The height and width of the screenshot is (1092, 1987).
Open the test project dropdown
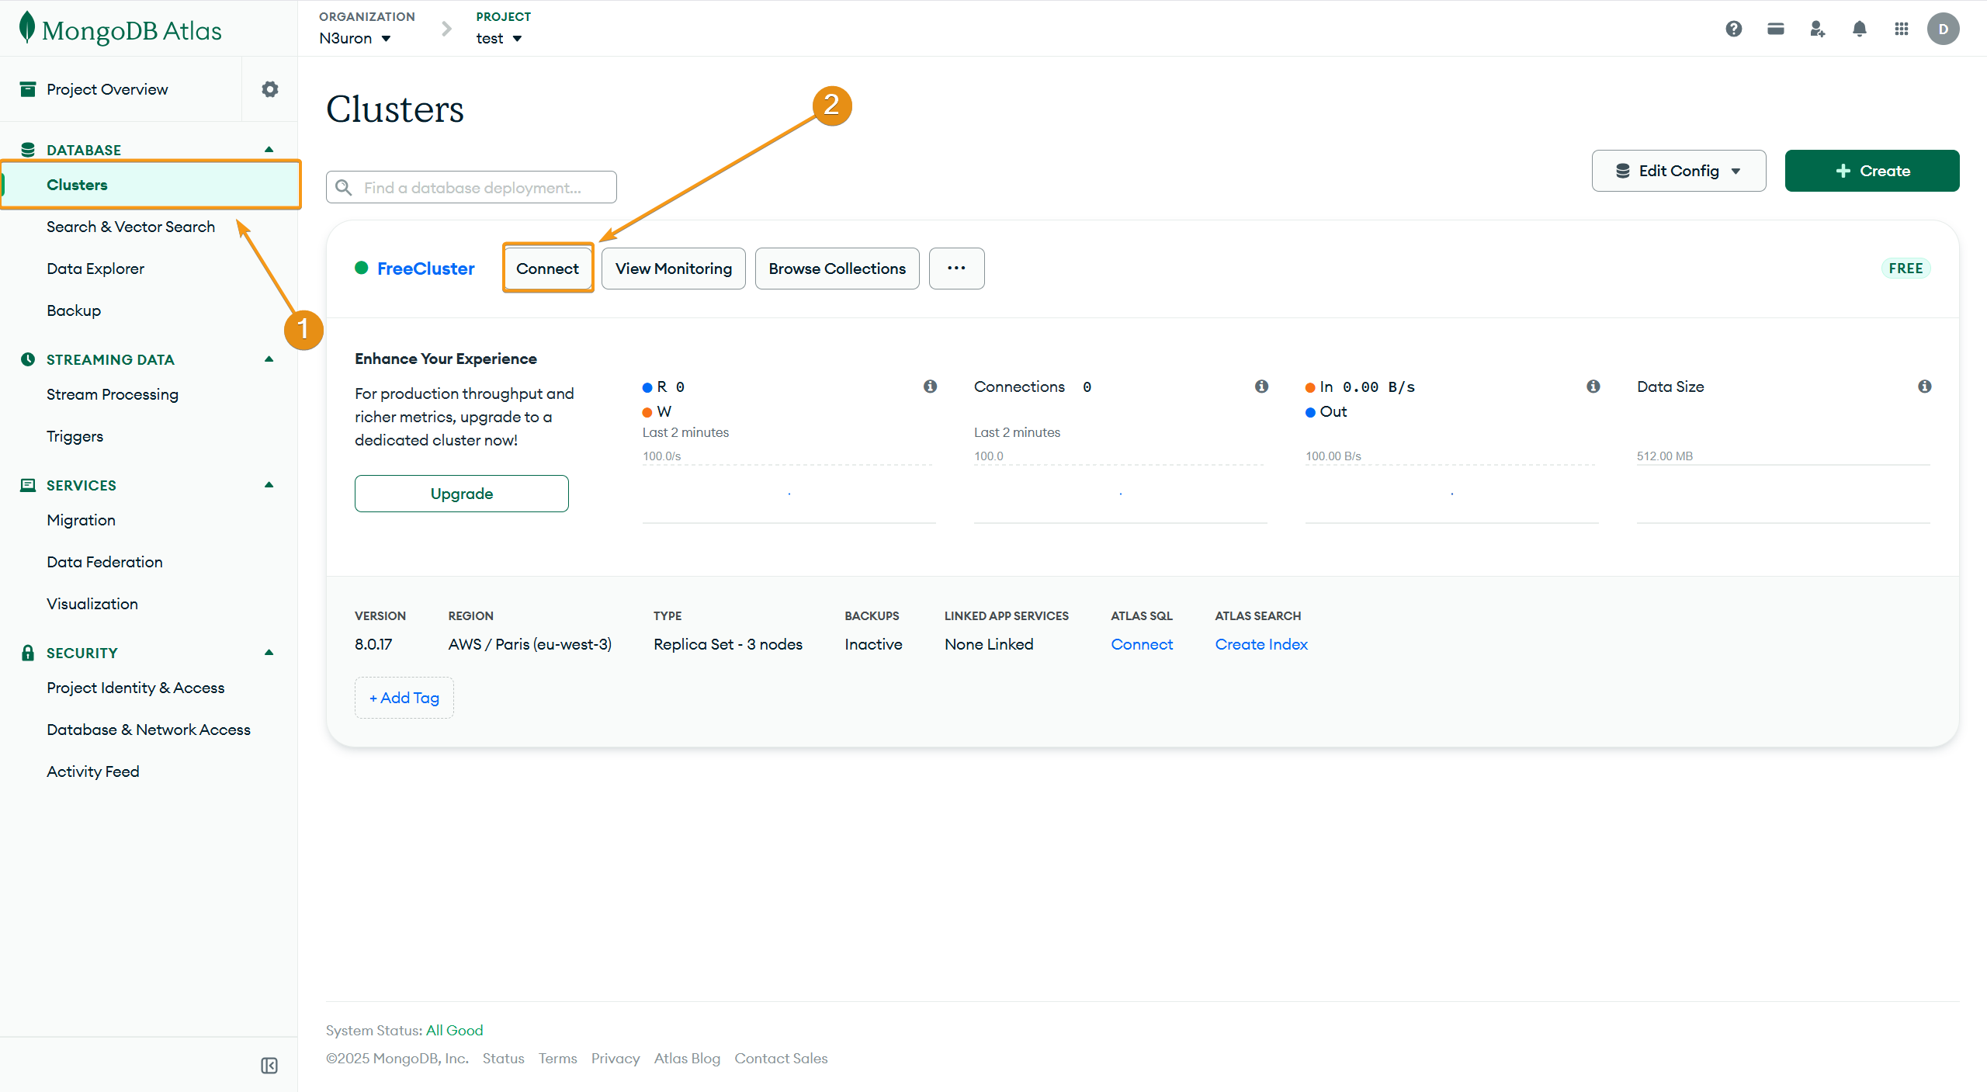pyautogui.click(x=498, y=38)
